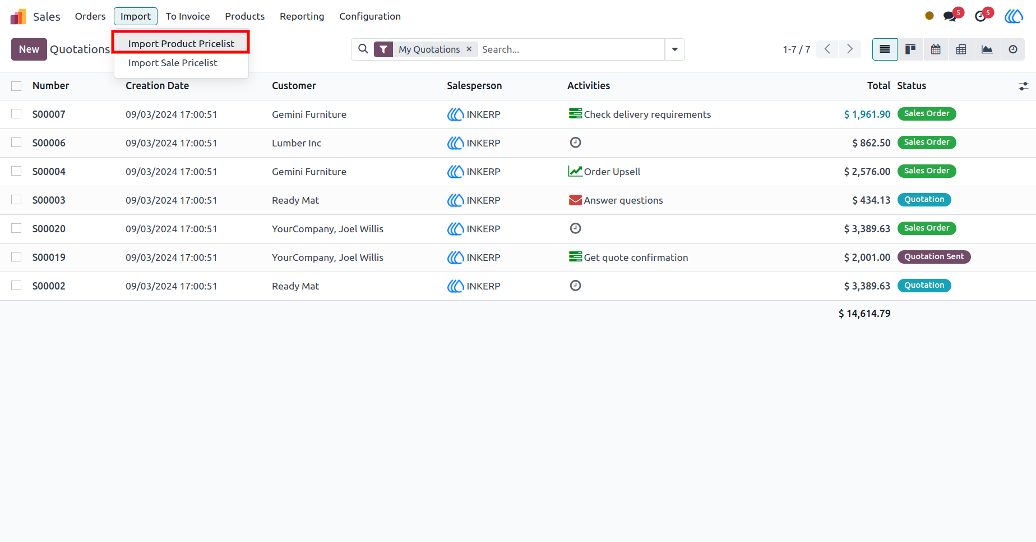The image size is (1036, 542).
Task: Switch to calendar view
Action: point(936,49)
